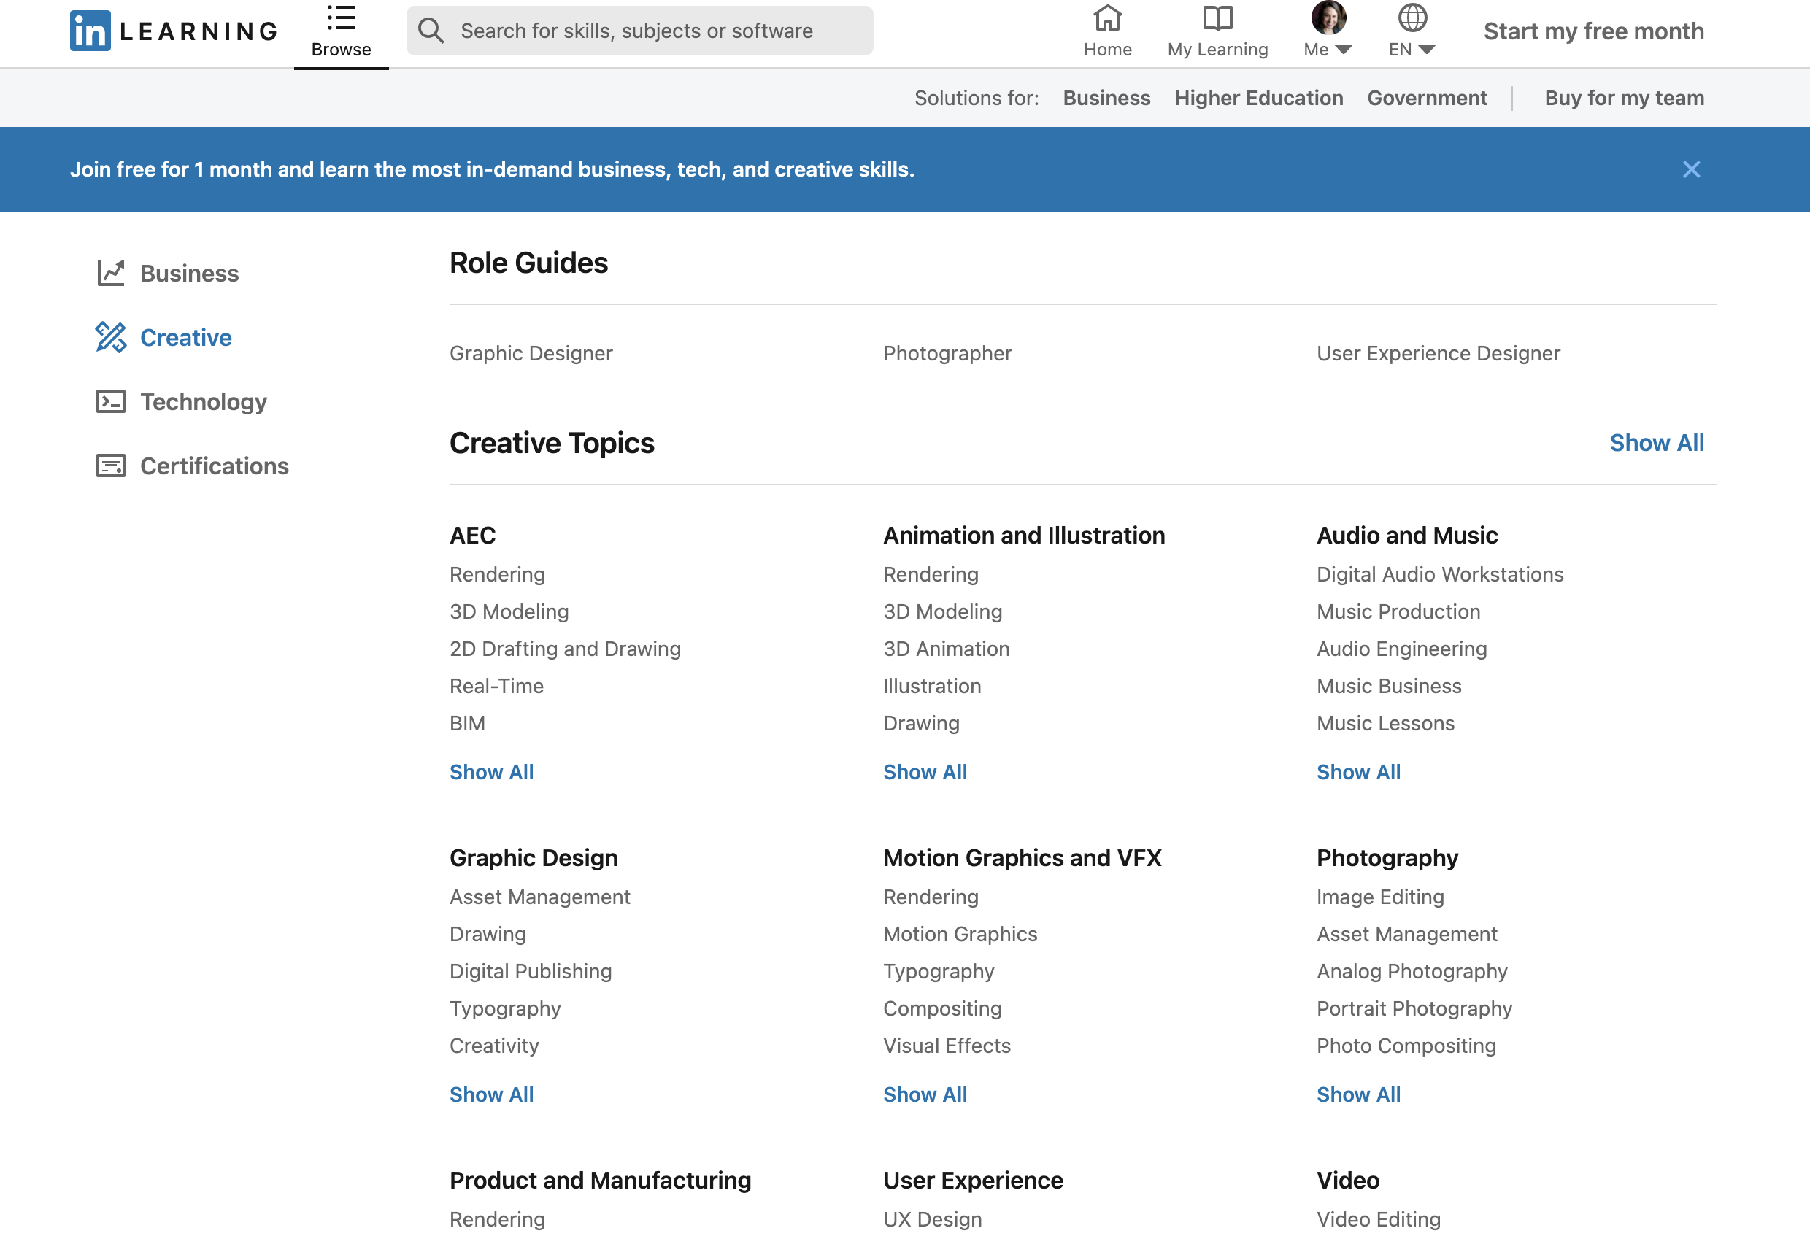Viewport: 1810px width, 1236px height.
Task: Select the Creative category tab
Action: pyautogui.click(x=185, y=337)
